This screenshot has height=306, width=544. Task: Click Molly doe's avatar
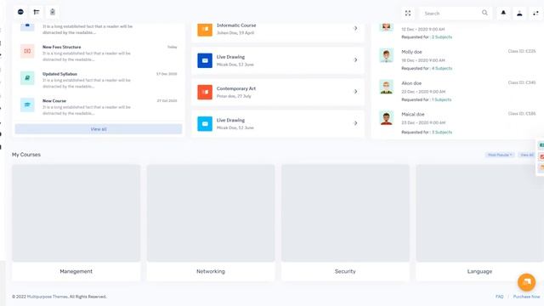pos(386,55)
